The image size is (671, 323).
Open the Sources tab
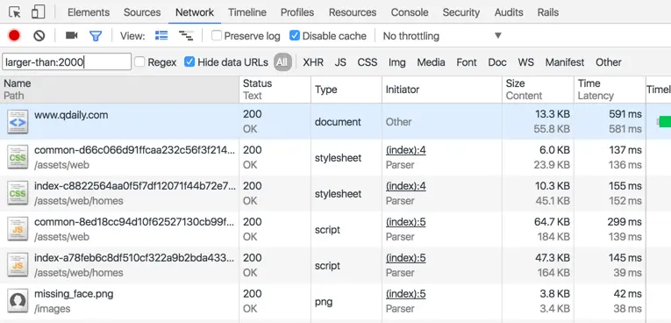(x=142, y=12)
